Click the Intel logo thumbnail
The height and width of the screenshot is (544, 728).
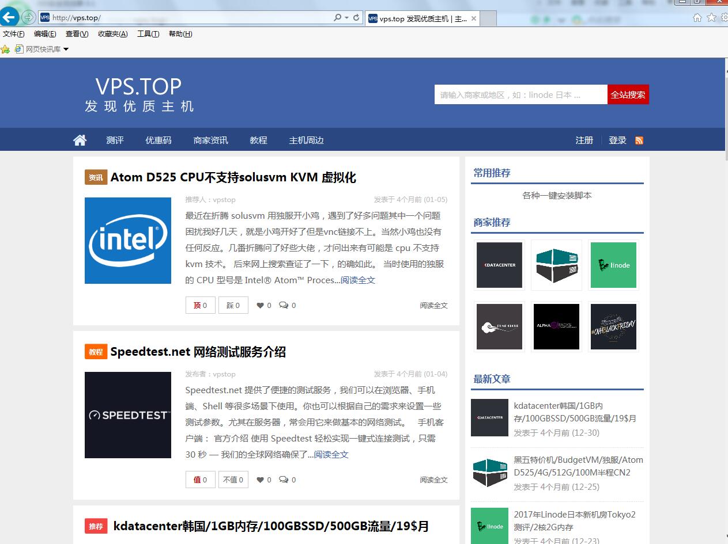pyautogui.click(x=128, y=241)
